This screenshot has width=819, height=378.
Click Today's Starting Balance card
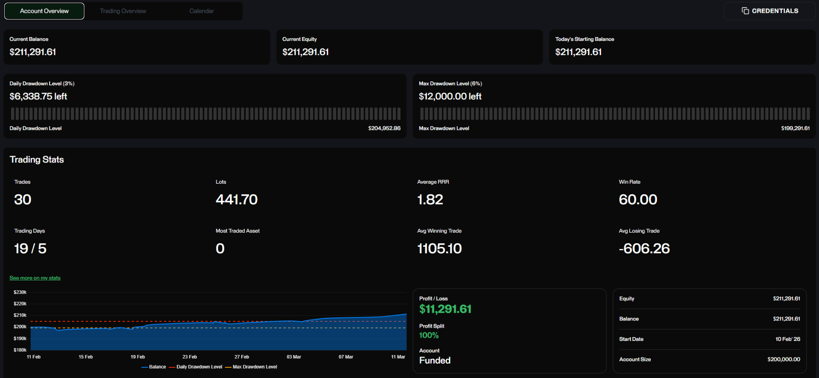click(x=682, y=47)
